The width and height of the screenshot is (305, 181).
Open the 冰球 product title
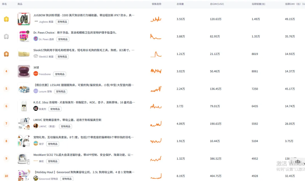click(36, 67)
